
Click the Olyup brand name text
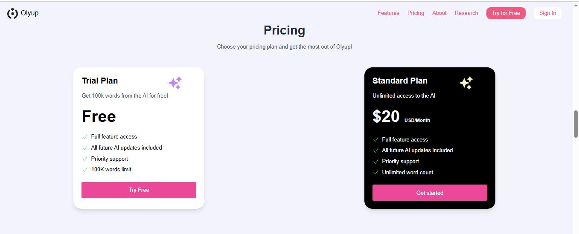(30, 13)
